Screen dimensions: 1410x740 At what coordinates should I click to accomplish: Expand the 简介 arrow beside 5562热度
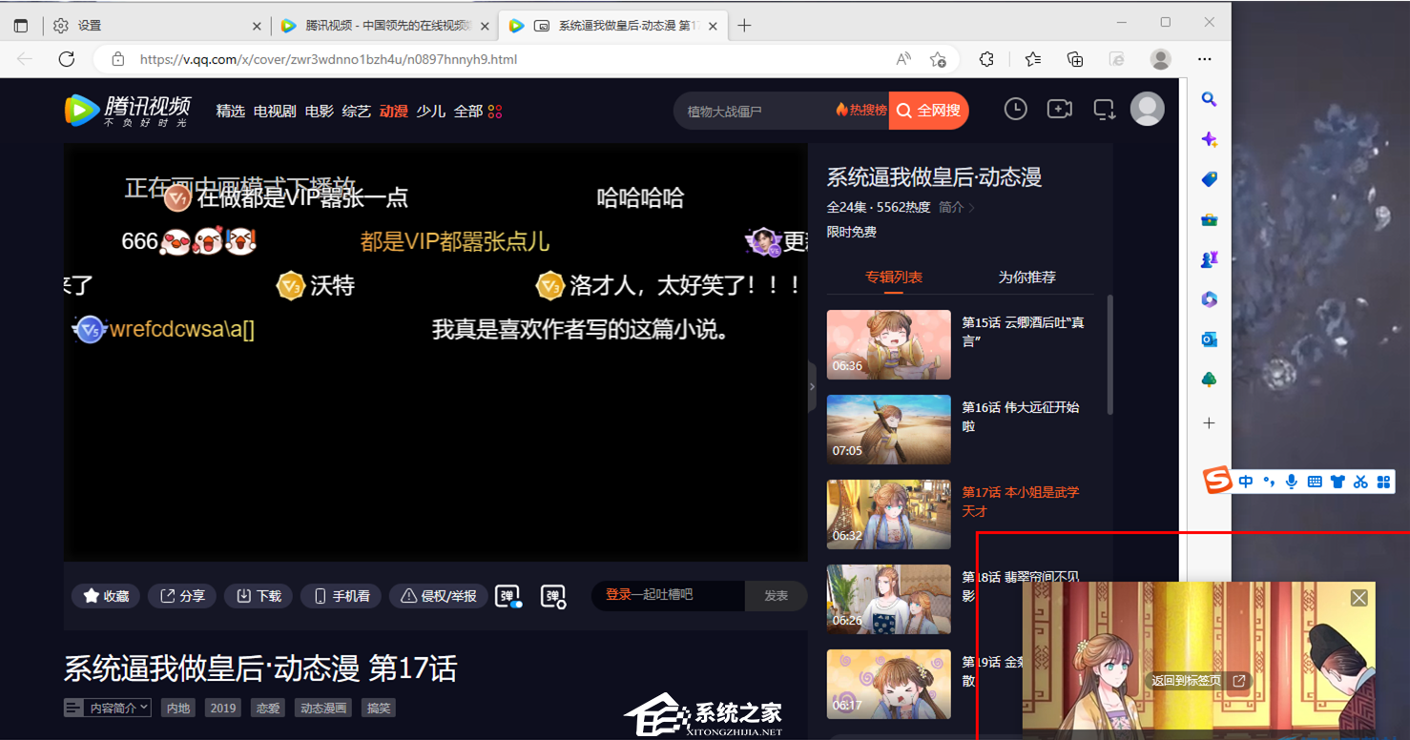click(x=957, y=207)
